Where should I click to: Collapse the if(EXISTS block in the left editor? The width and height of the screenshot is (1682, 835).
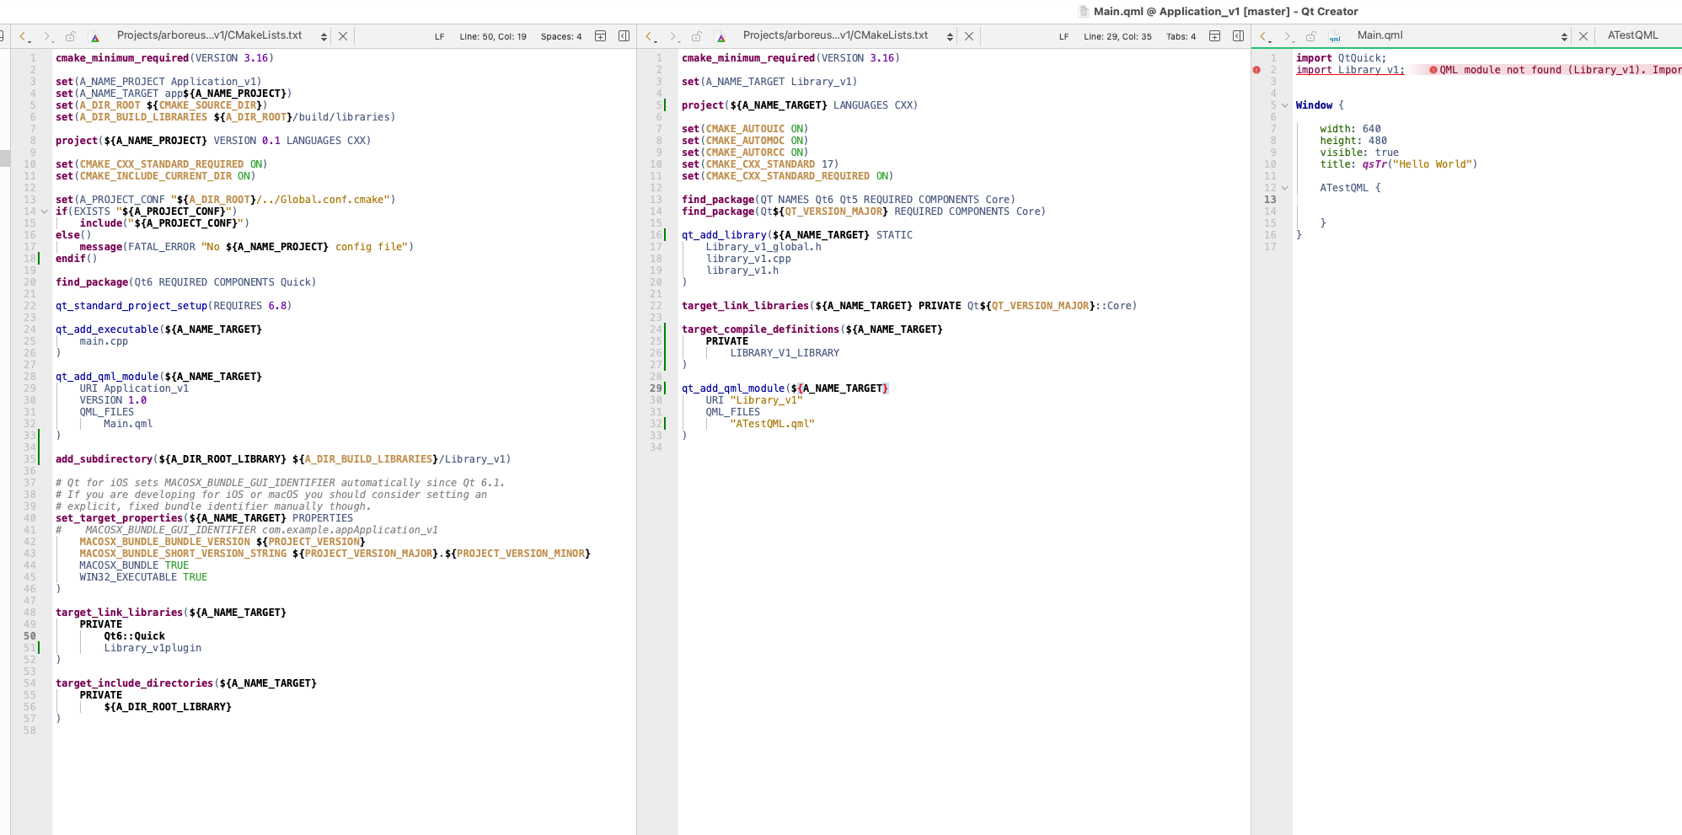coord(45,211)
